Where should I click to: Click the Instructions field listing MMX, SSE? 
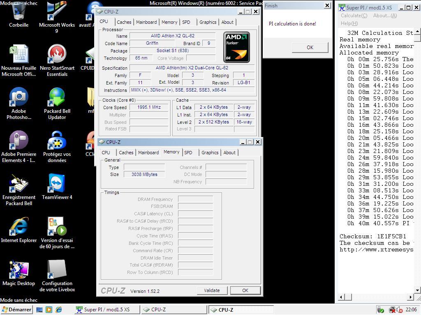tap(192, 90)
